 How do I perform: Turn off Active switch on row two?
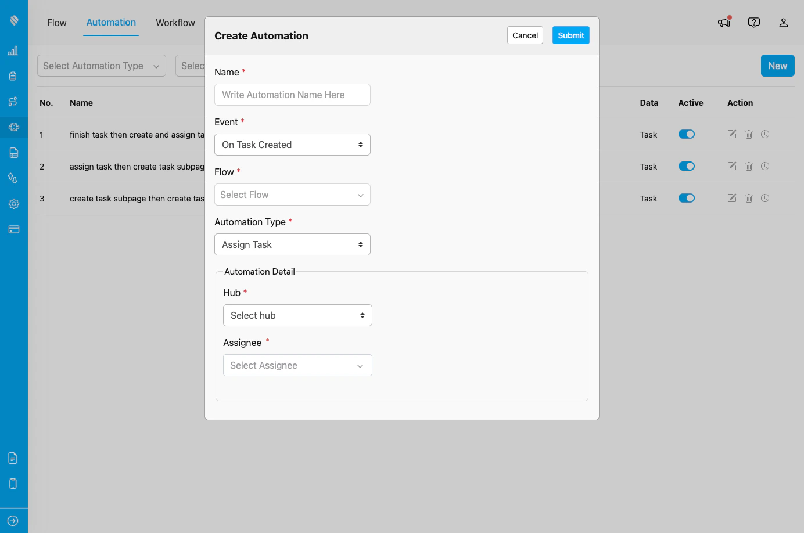pos(687,166)
